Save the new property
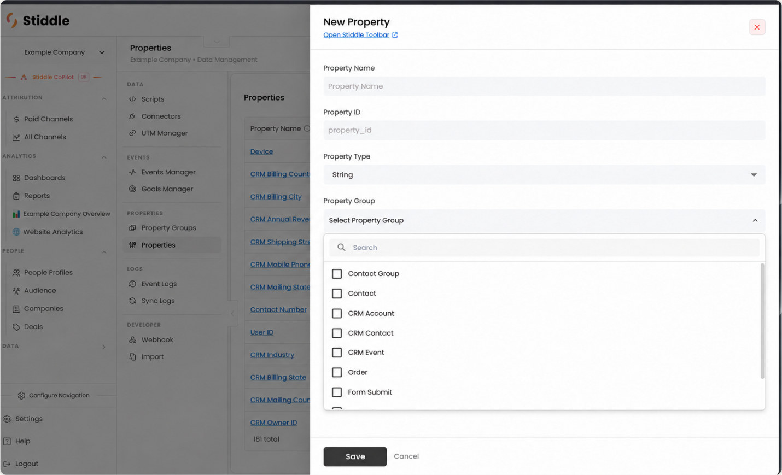Image resolution: width=782 pixels, height=475 pixels. [355, 457]
